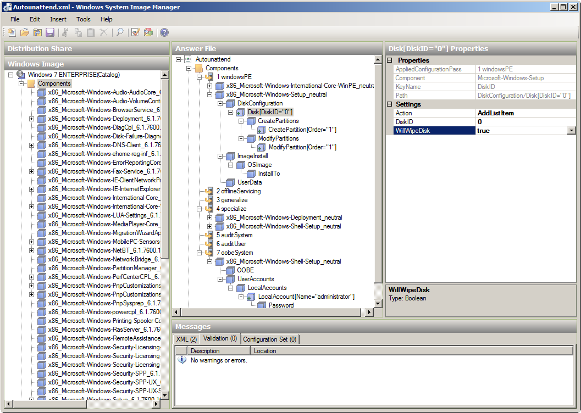581x413 pixels.
Task: Open the Help menu
Action: 106,19
